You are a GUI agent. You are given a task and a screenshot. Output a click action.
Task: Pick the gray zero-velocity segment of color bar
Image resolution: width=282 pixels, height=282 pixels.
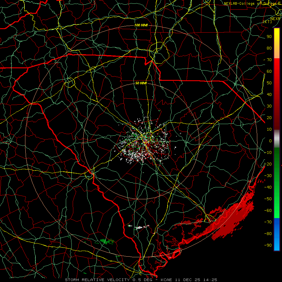tap(277, 139)
